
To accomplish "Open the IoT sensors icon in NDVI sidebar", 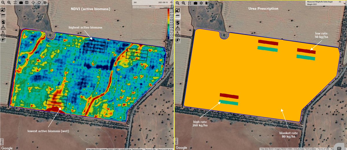I will coord(3,40).
